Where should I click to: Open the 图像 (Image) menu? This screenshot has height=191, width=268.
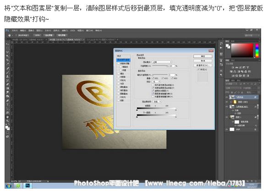click(31, 31)
